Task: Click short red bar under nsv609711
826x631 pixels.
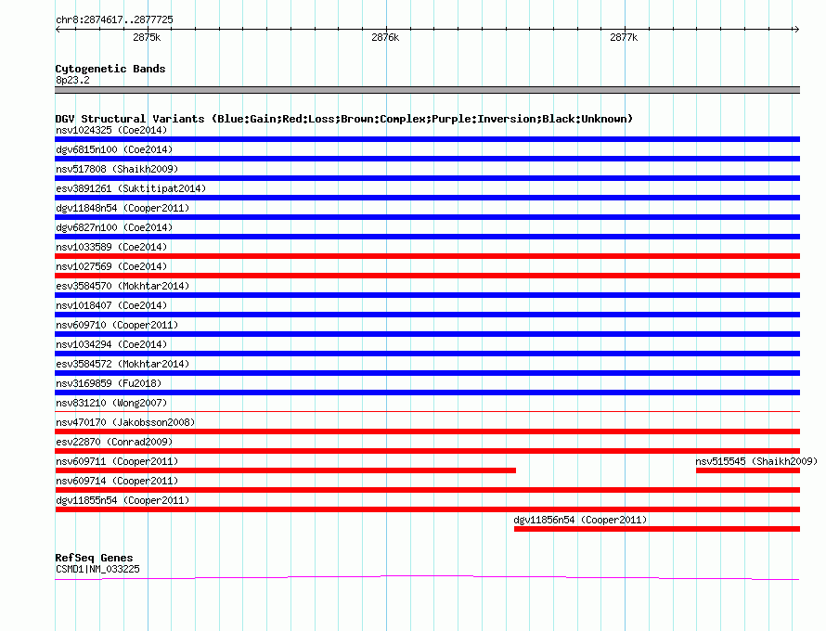Action: click(x=285, y=470)
